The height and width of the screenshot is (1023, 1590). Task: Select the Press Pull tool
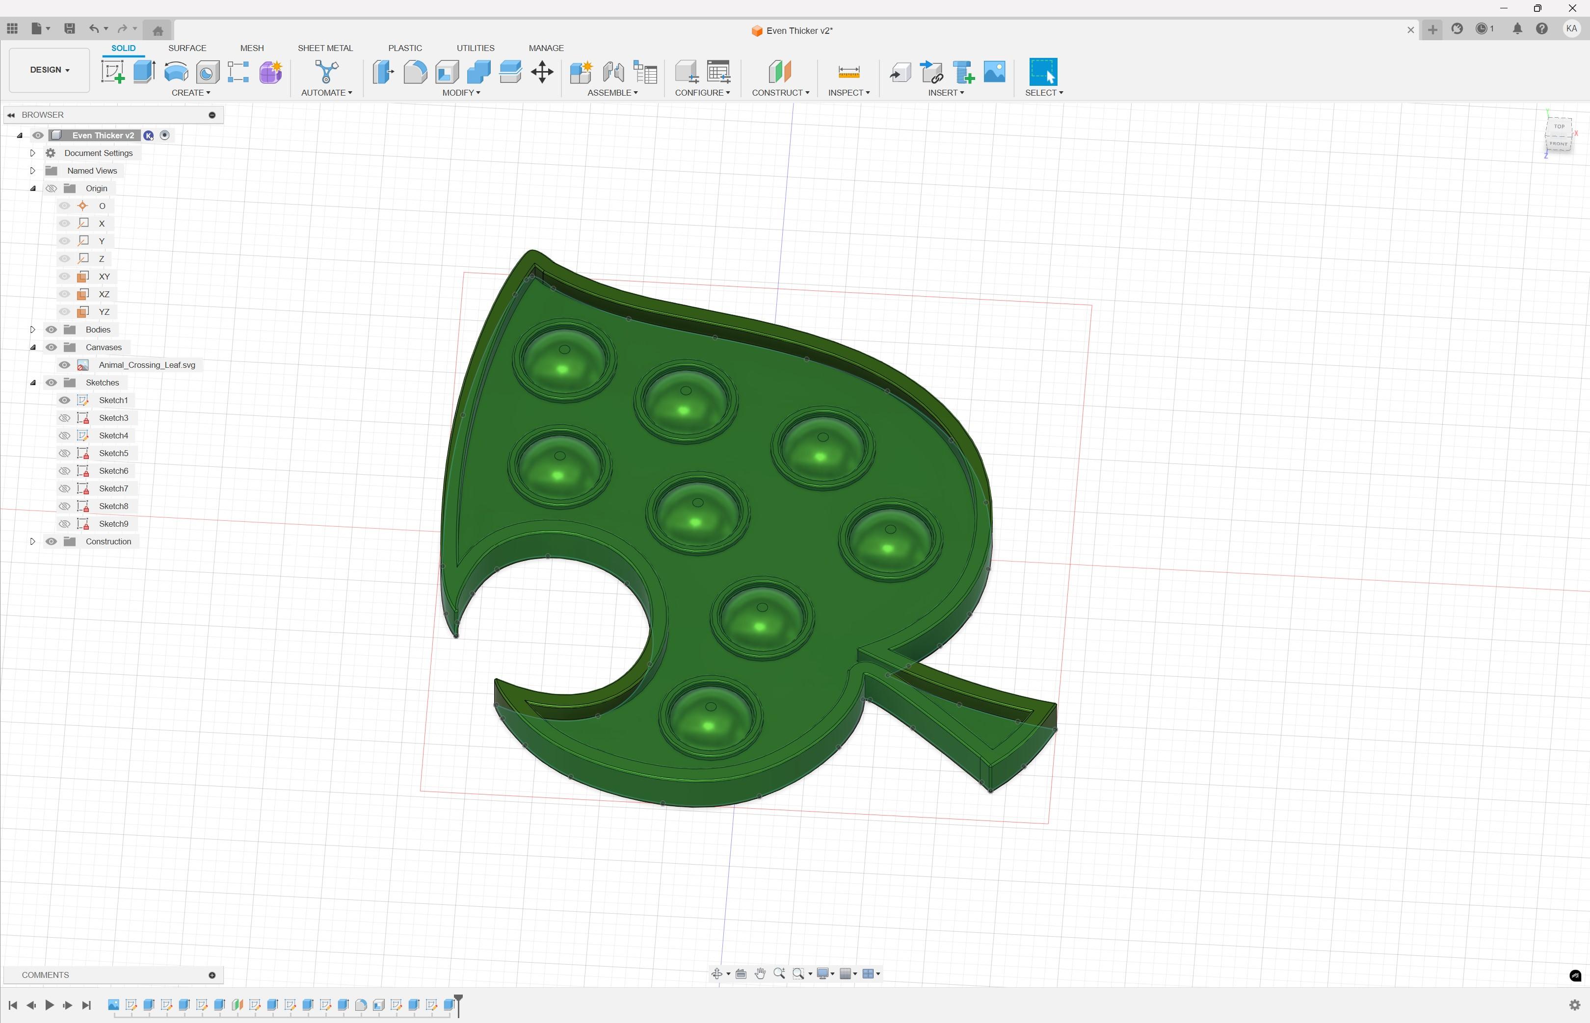[x=384, y=72]
